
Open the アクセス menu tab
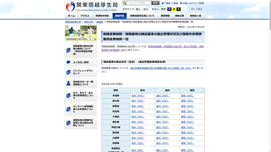tap(85, 16)
